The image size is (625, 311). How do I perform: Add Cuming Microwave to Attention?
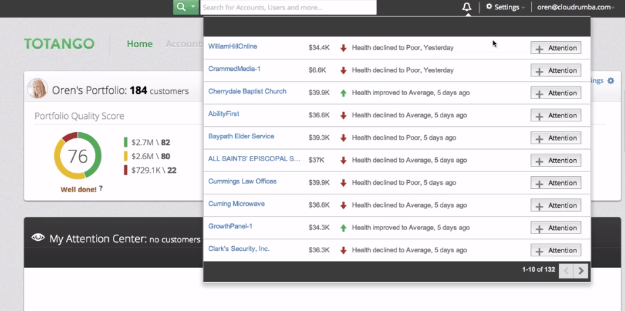tap(555, 205)
